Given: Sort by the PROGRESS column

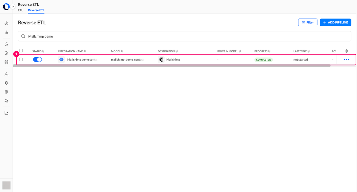Looking at the screenshot, I should pyautogui.click(x=262, y=51).
